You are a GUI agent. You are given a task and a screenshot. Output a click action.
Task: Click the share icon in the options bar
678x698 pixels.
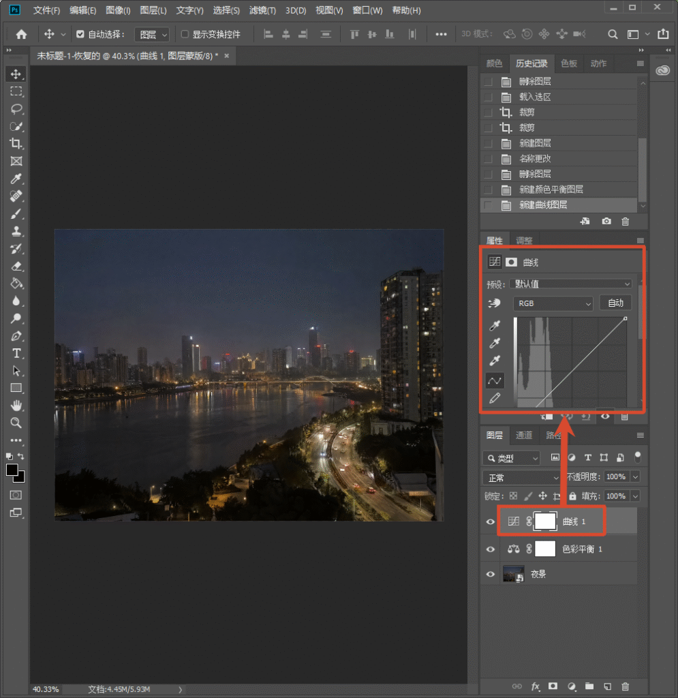(663, 34)
